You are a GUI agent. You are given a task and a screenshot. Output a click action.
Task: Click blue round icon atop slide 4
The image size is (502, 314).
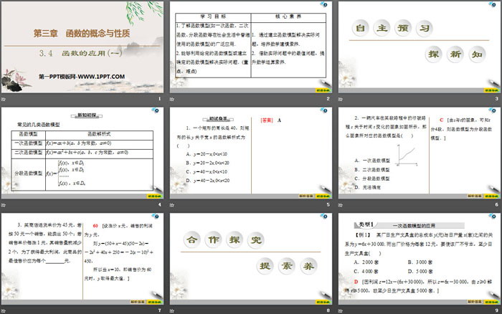(156, 110)
